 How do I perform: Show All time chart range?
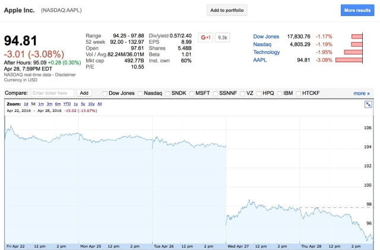[100, 104]
